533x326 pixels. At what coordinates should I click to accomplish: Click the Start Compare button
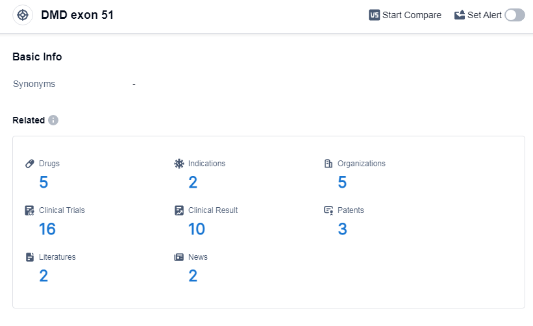[412, 15]
